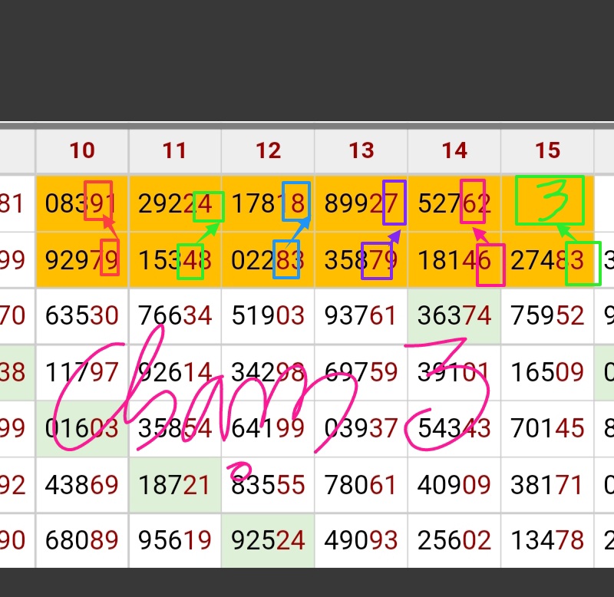Tap the result 51903
Image resolution: width=614 pixels, height=597 pixels.
tap(268, 316)
